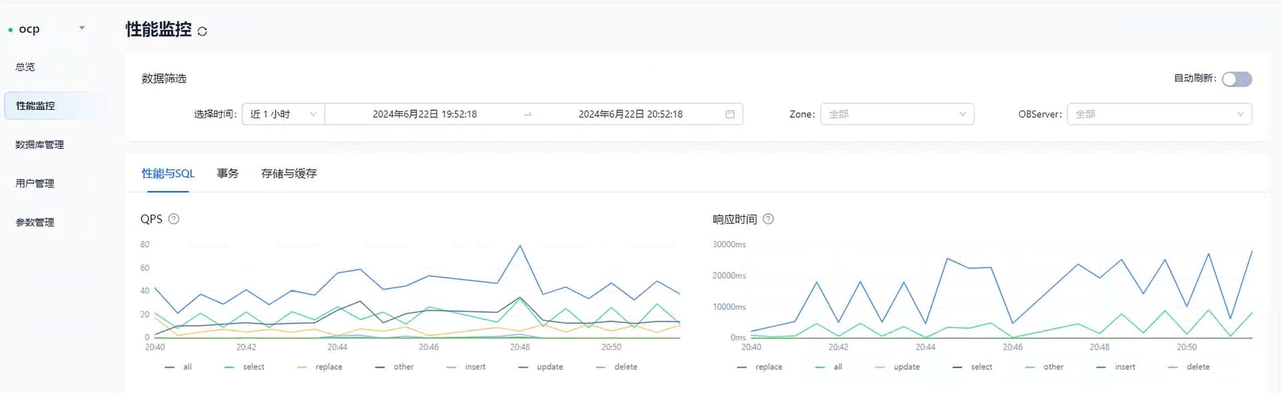
Task: Open the 近 1 小时 time range dropdown
Action: pyautogui.click(x=283, y=114)
